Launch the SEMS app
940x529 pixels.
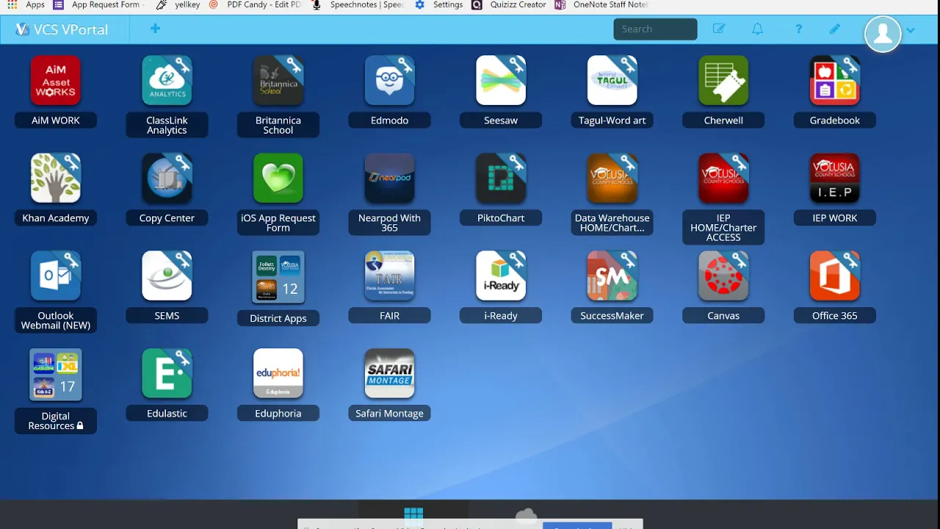(x=167, y=276)
